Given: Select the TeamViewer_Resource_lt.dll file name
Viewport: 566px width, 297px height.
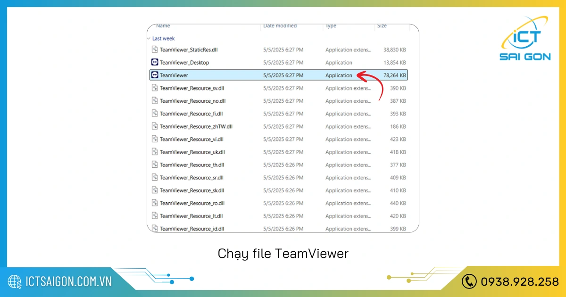Looking at the screenshot, I should [191, 215].
